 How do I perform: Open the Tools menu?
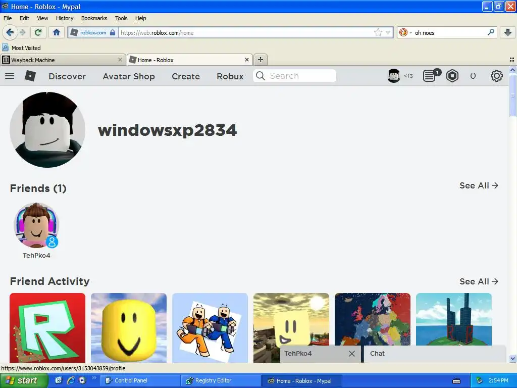pyautogui.click(x=121, y=18)
